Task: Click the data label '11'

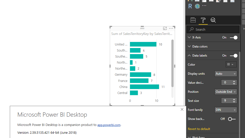Action: (163, 87)
